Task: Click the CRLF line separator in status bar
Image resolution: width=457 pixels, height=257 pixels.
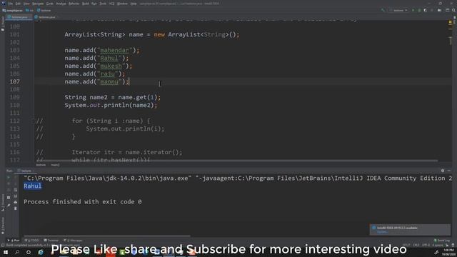Action: pyautogui.click(x=416, y=245)
